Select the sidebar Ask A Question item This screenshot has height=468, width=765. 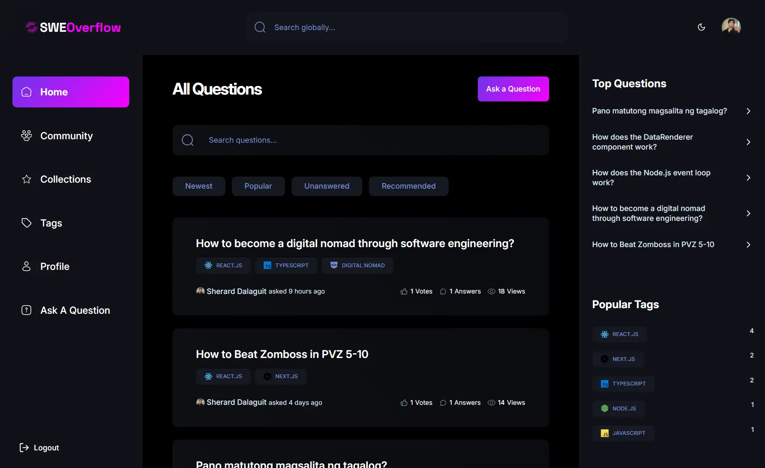[75, 310]
